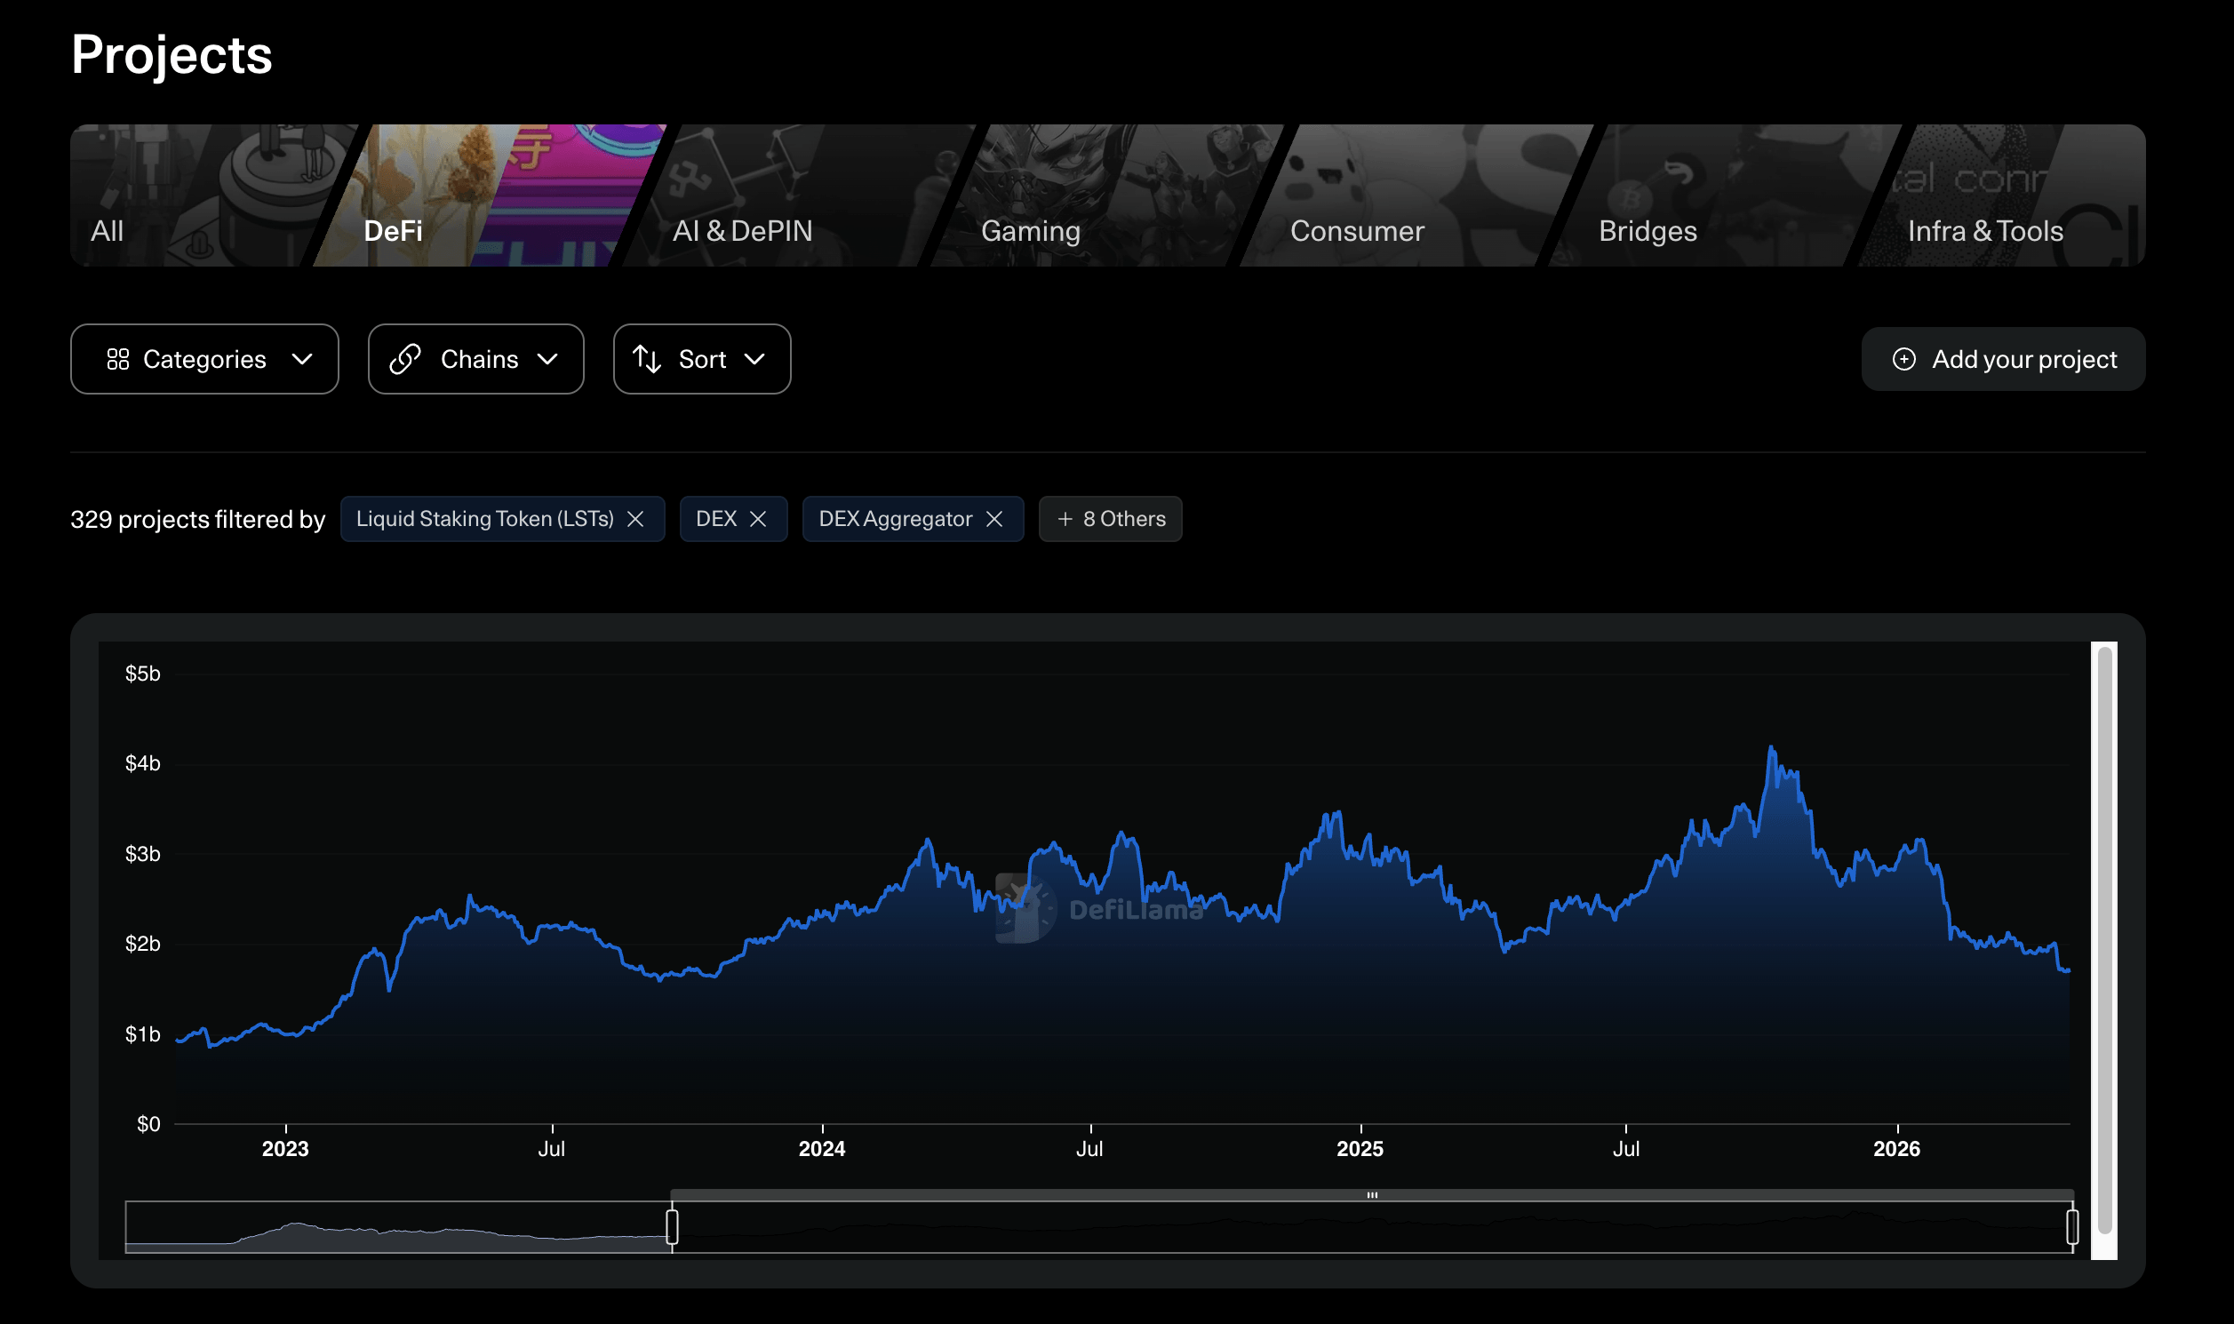Image resolution: width=2234 pixels, height=1324 pixels.
Task: Switch to the All projects tab
Action: point(107,231)
